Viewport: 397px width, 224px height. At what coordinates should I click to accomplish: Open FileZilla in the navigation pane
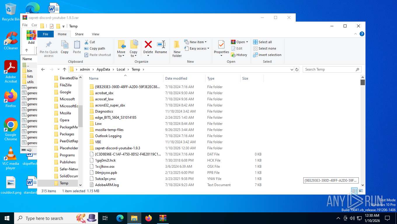pyautogui.click(x=65, y=85)
